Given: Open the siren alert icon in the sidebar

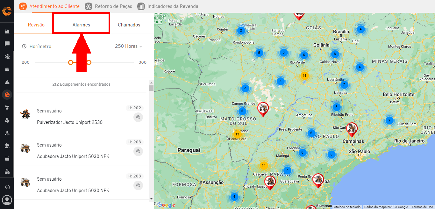Looking at the screenshot, I should 7,31.
